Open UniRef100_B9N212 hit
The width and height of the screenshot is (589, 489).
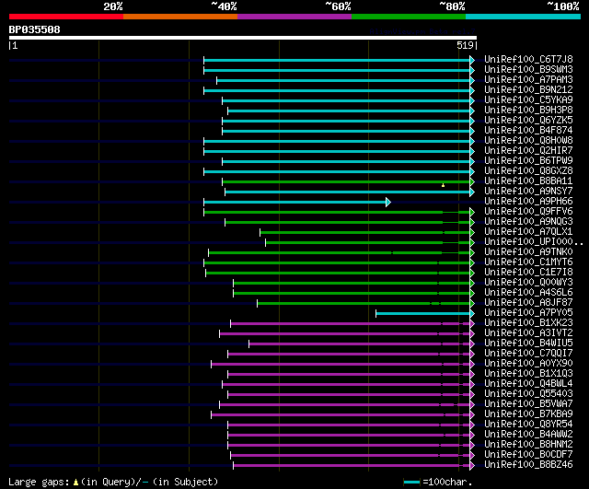(x=528, y=90)
